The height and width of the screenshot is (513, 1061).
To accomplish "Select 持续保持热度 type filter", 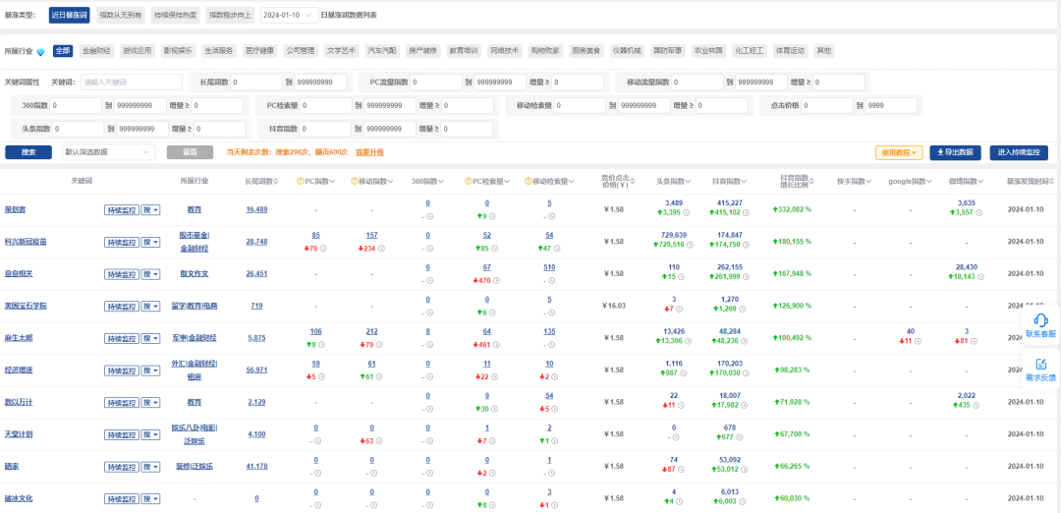I will click(x=175, y=15).
